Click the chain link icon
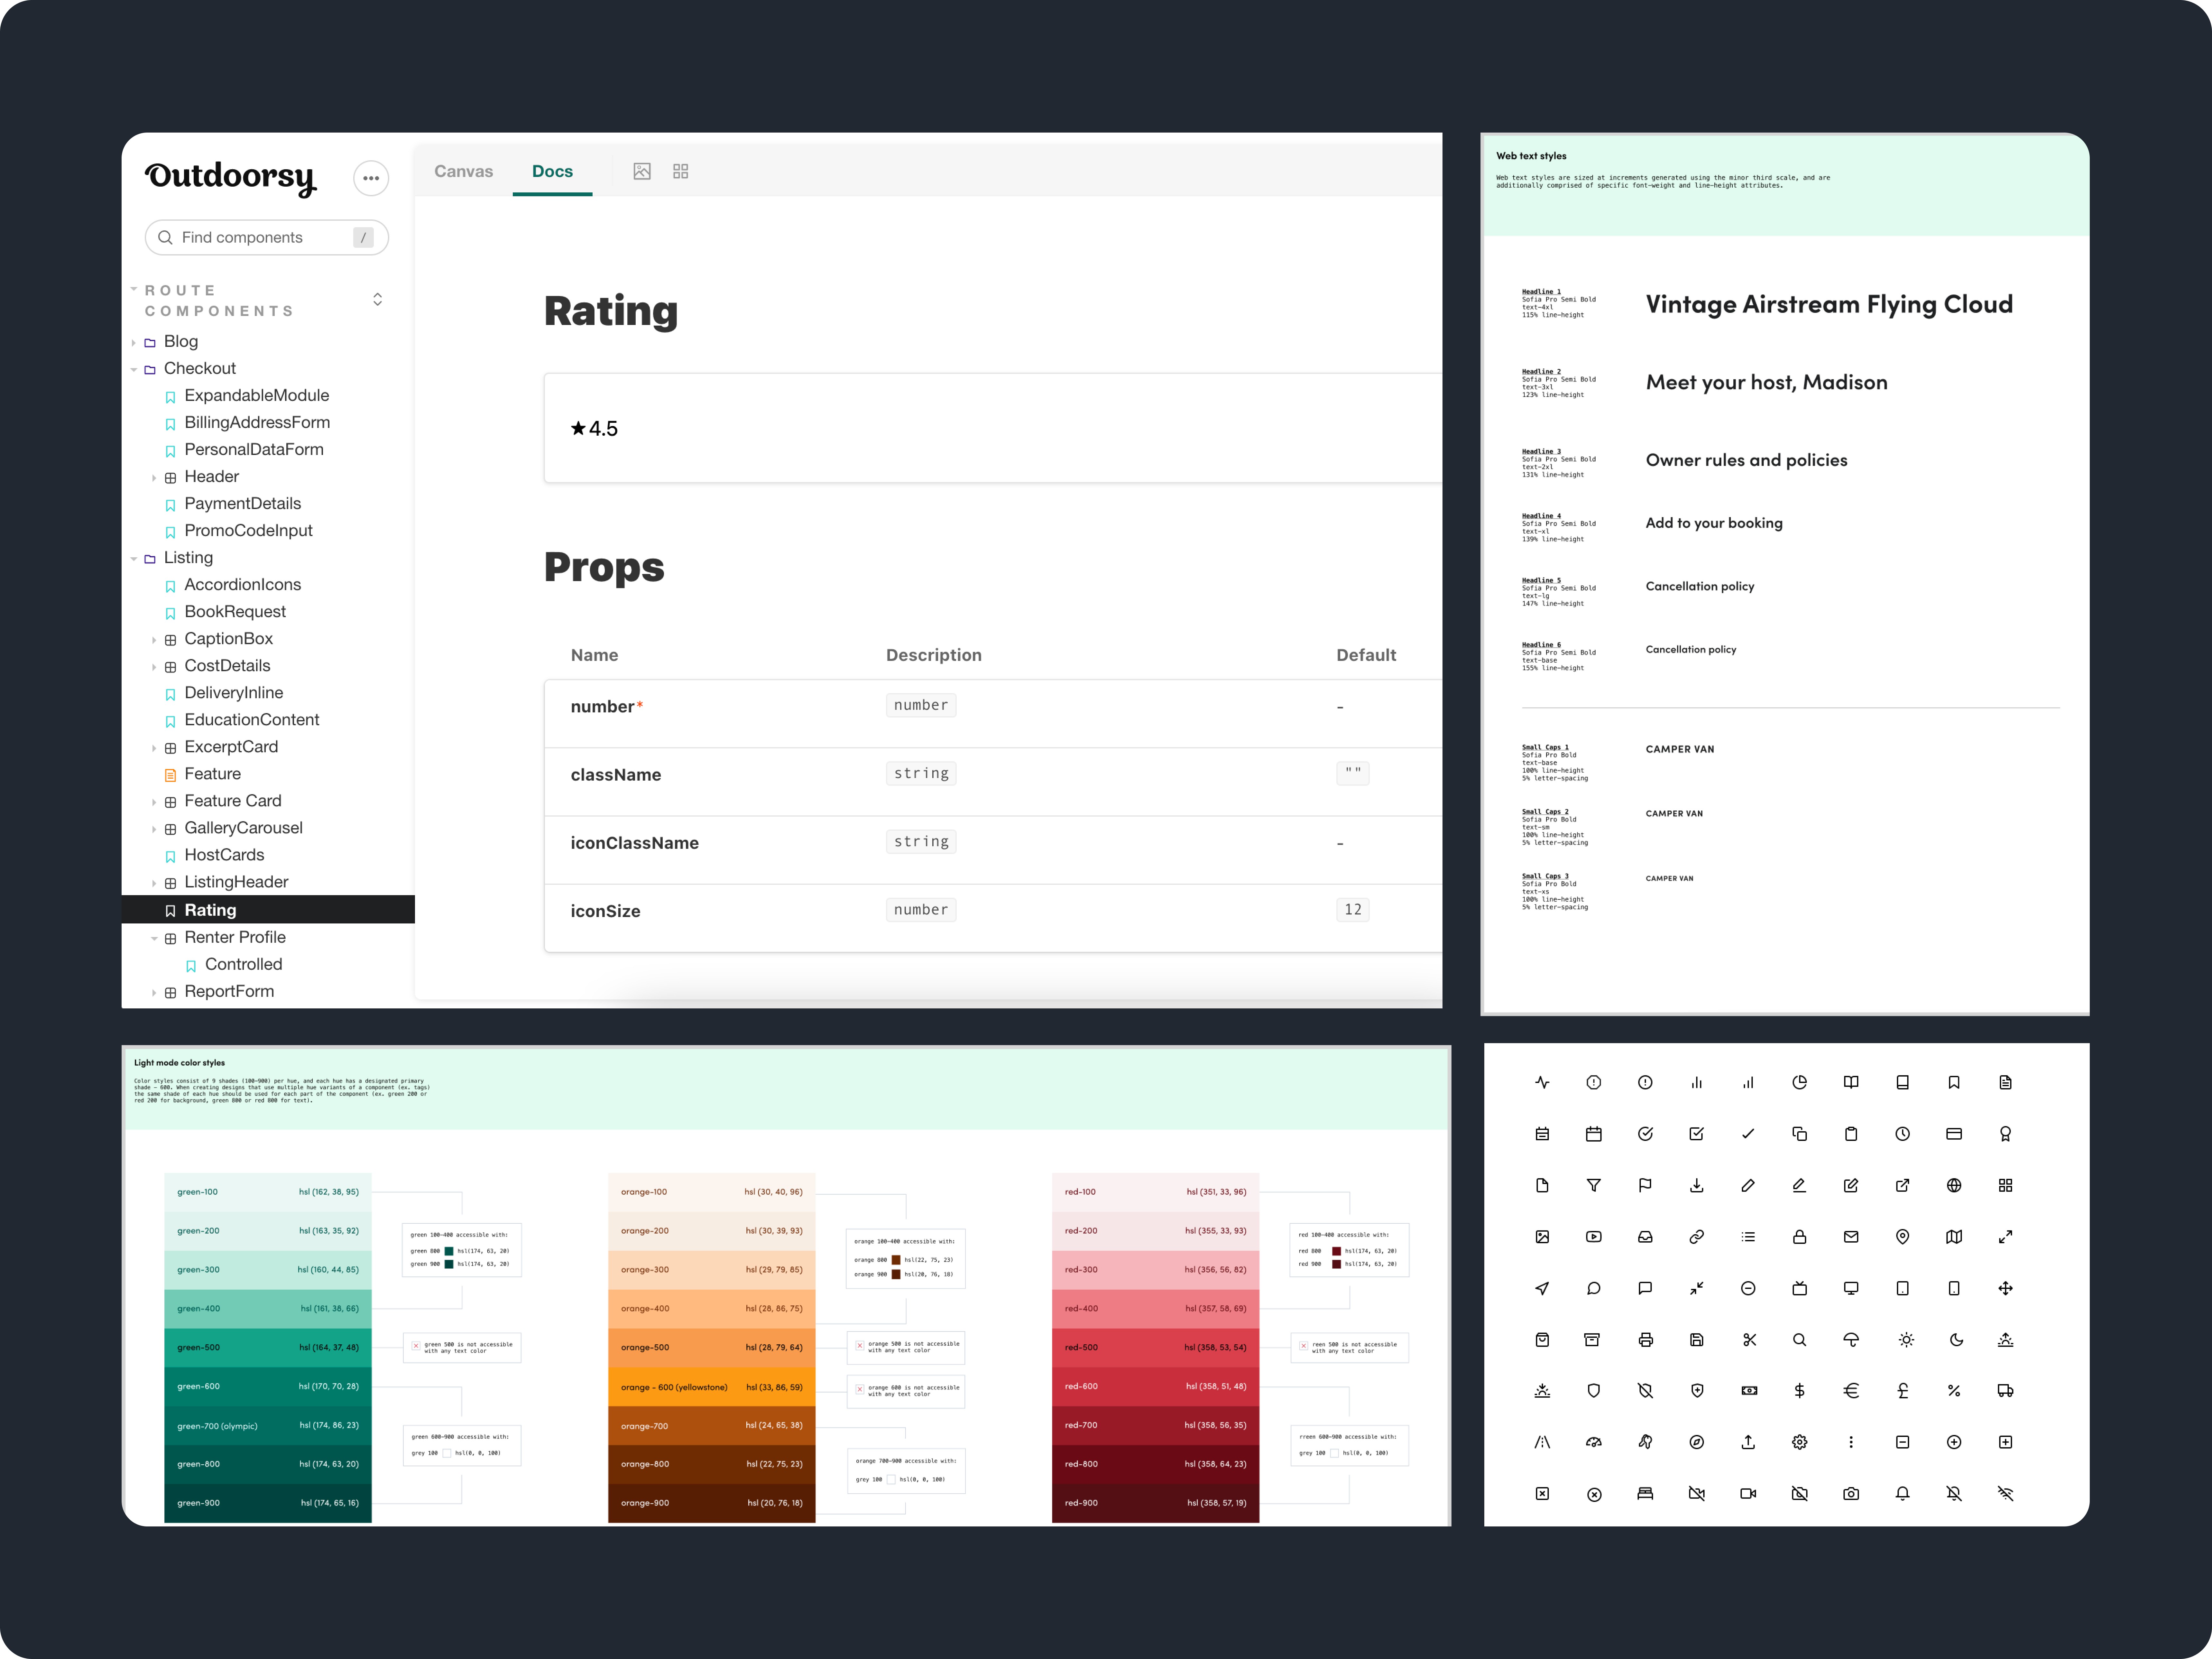 tap(1697, 1237)
